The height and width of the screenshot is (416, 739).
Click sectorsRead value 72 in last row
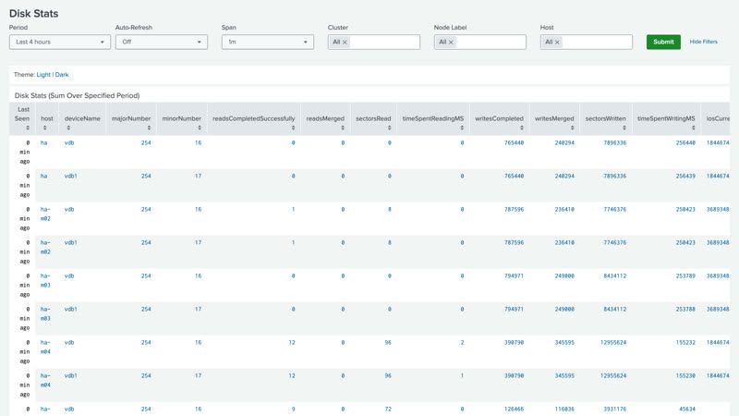388,409
